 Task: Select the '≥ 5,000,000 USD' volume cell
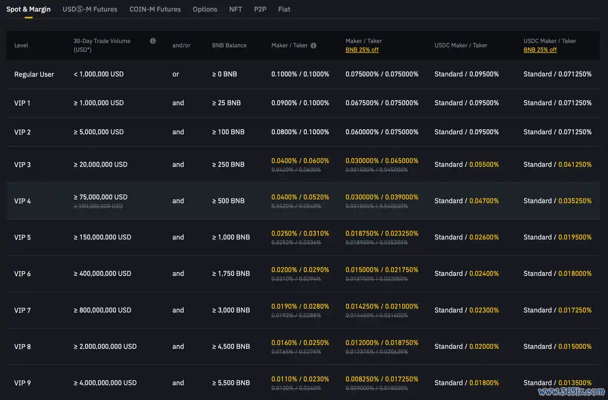click(x=99, y=132)
